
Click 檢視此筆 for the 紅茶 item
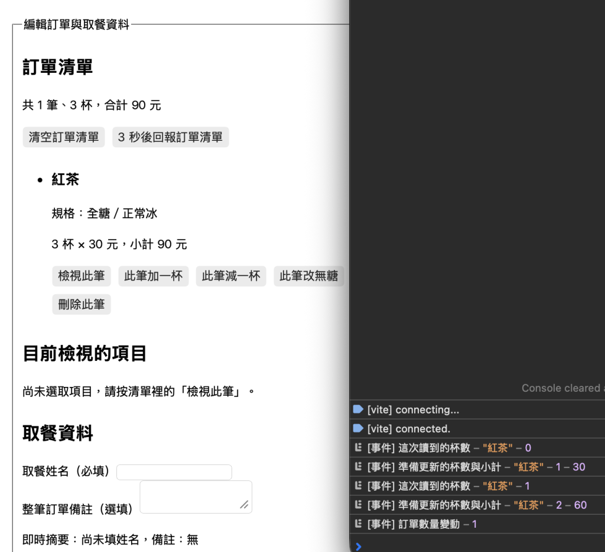point(82,276)
